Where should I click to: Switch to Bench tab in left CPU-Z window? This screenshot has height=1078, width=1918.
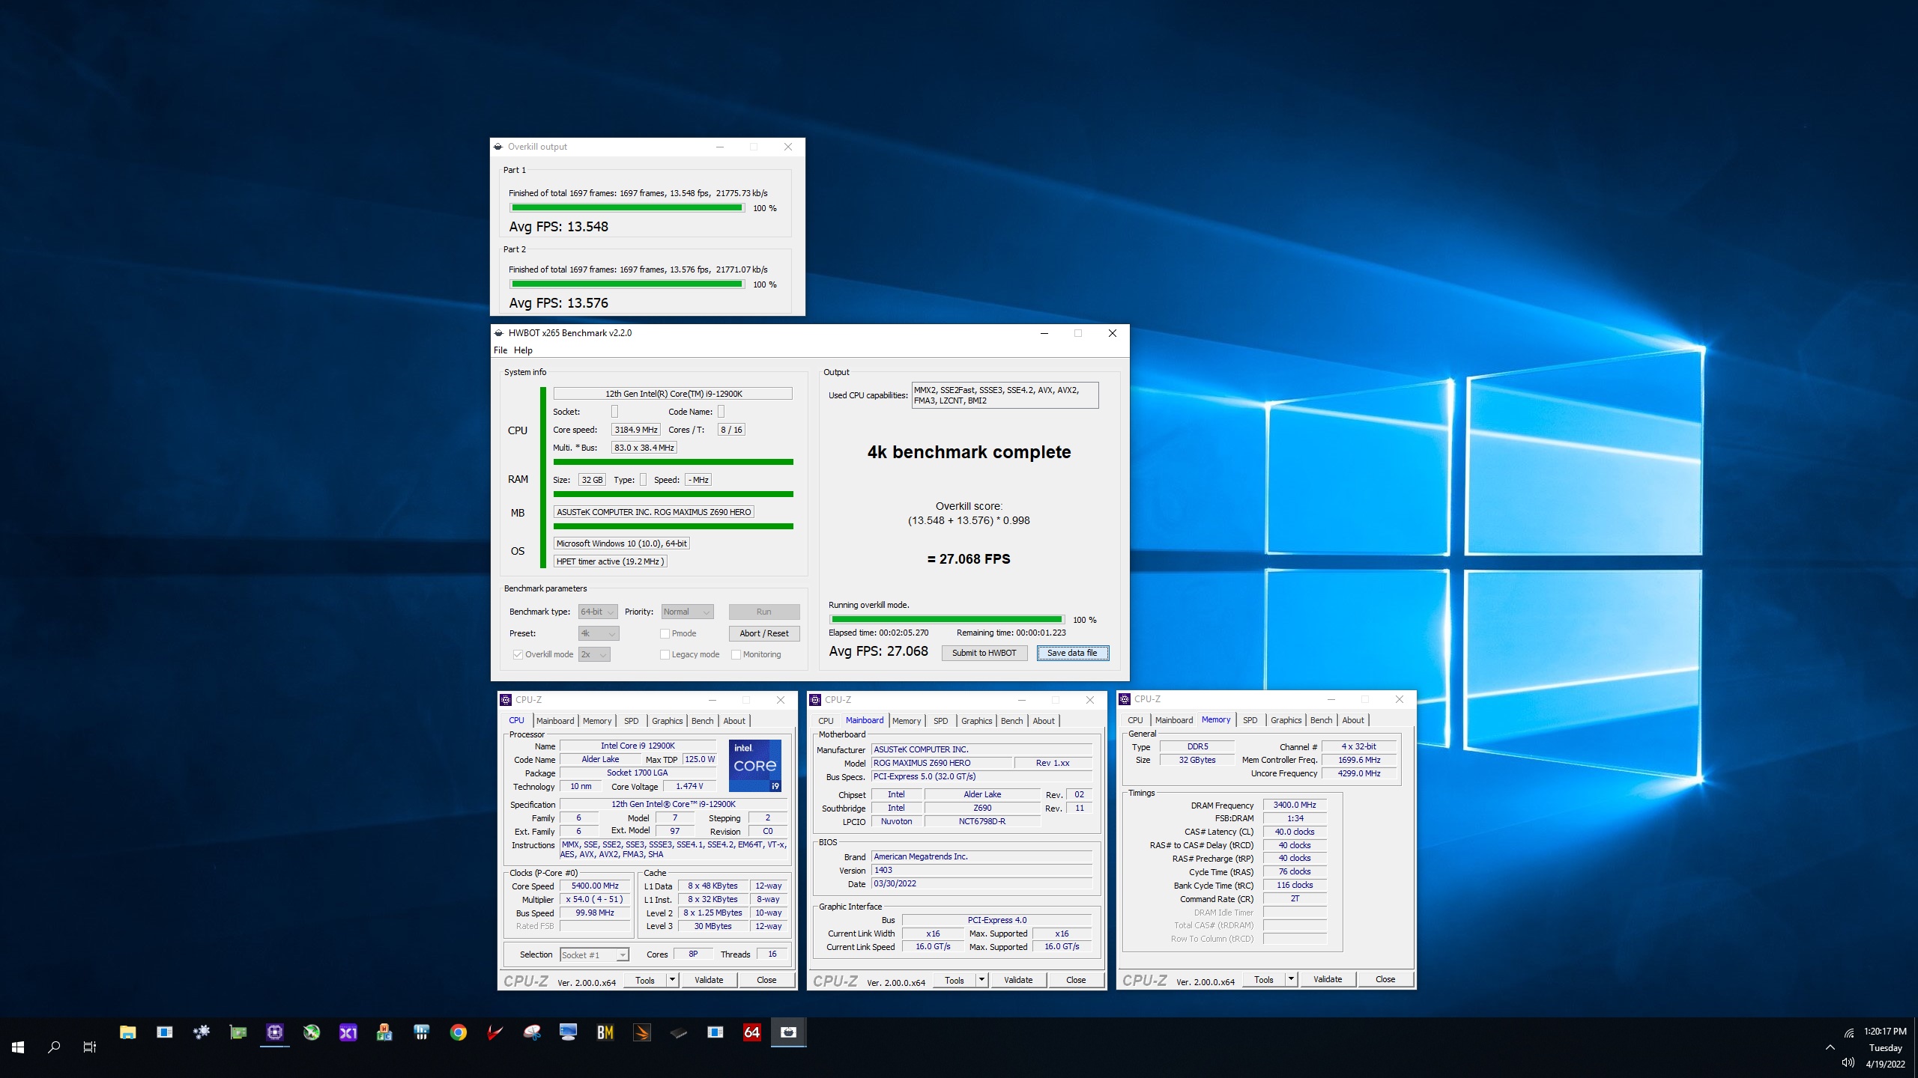(x=702, y=721)
